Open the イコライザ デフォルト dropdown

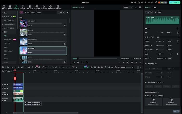pyautogui.click(x=161, y=58)
